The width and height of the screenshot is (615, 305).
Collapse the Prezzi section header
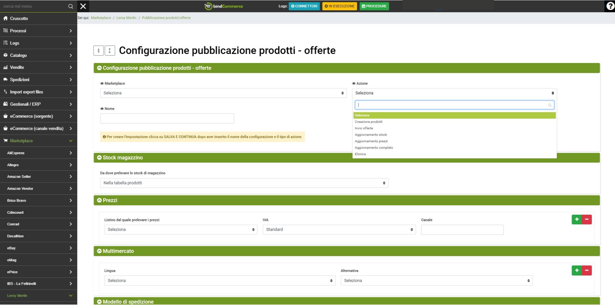tap(109, 200)
